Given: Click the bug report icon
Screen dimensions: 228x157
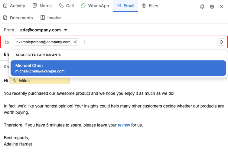Looking at the screenshot, I should (x=202, y=7).
